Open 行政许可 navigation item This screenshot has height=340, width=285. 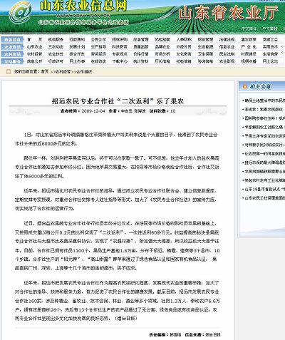tap(56, 61)
